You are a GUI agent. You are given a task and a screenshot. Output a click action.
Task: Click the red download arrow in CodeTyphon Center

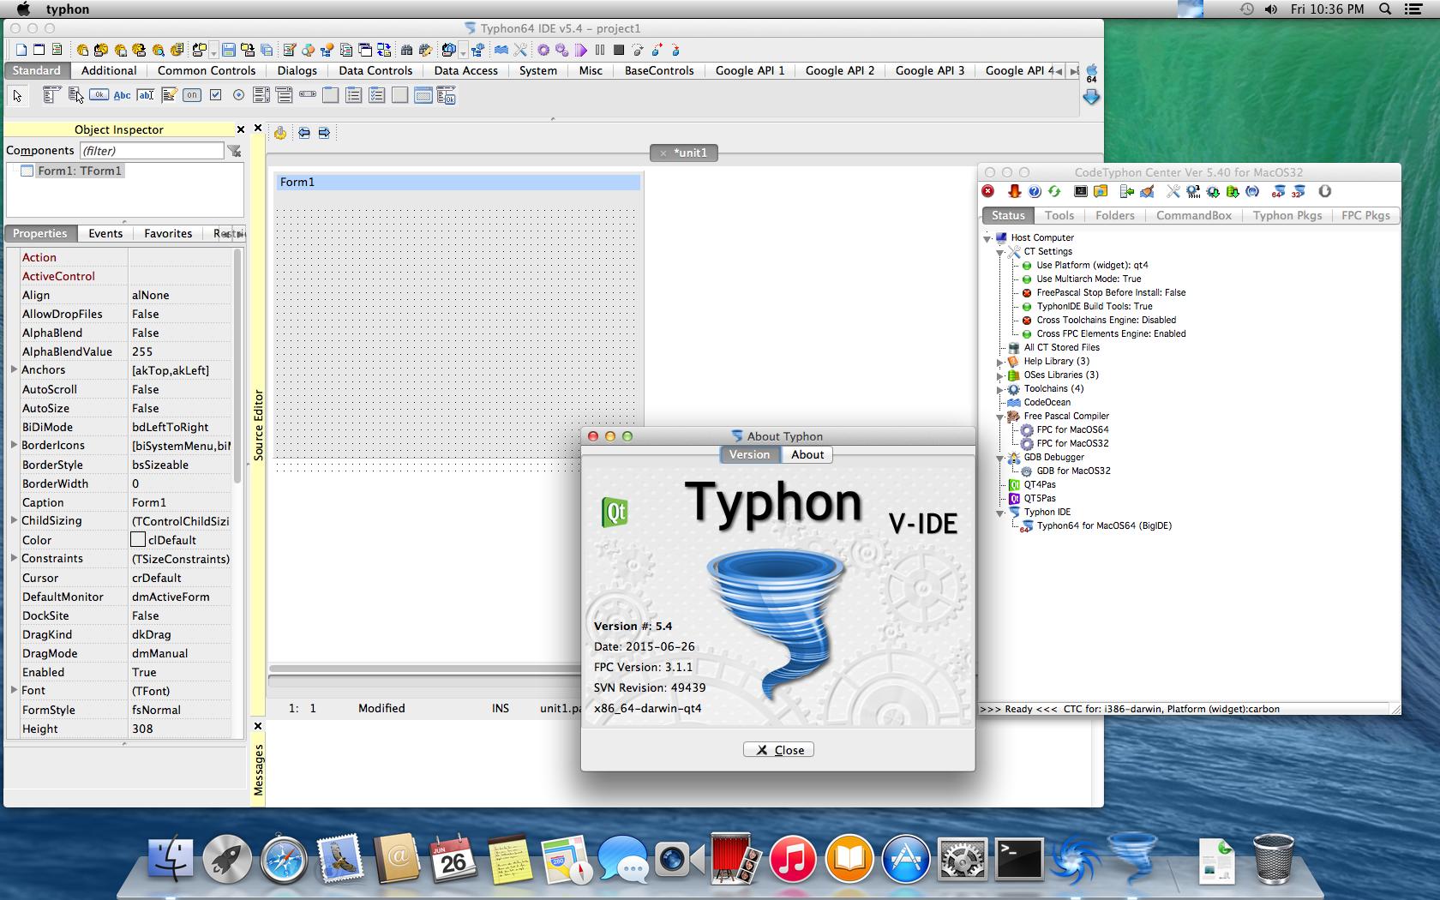tap(1014, 191)
